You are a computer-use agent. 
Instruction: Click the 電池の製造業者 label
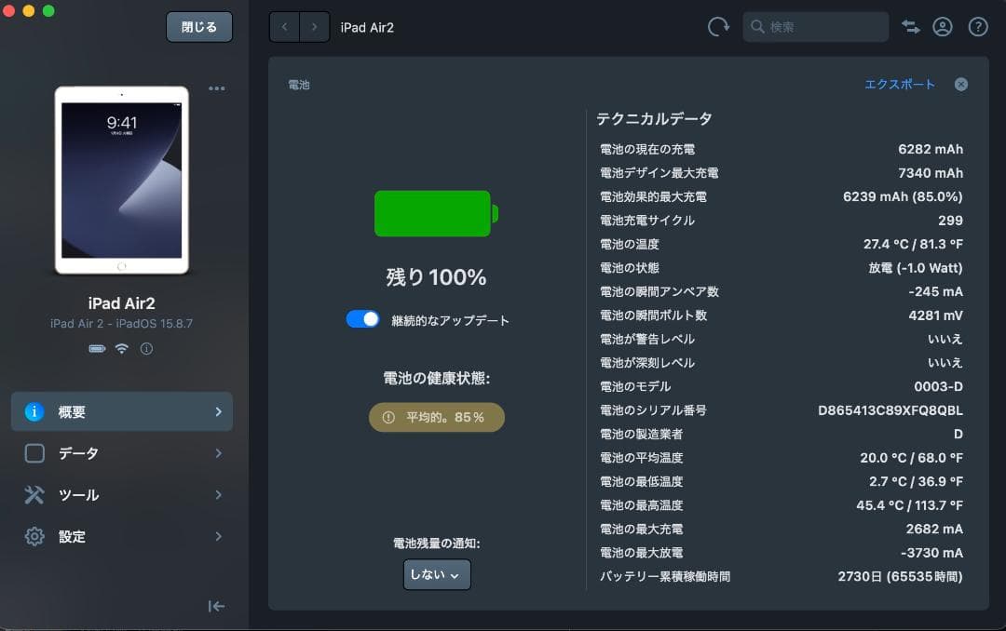(x=641, y=434)
